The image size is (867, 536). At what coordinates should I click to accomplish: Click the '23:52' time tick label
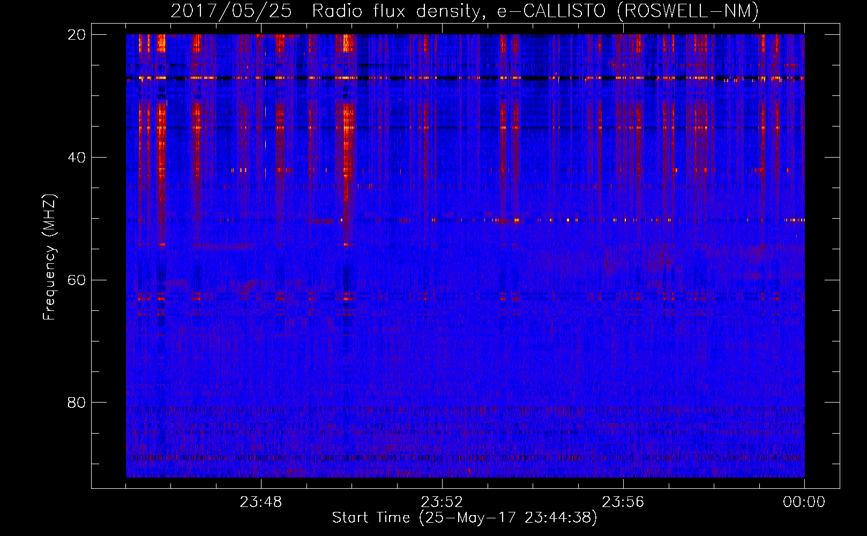click(x=442, y=502)
